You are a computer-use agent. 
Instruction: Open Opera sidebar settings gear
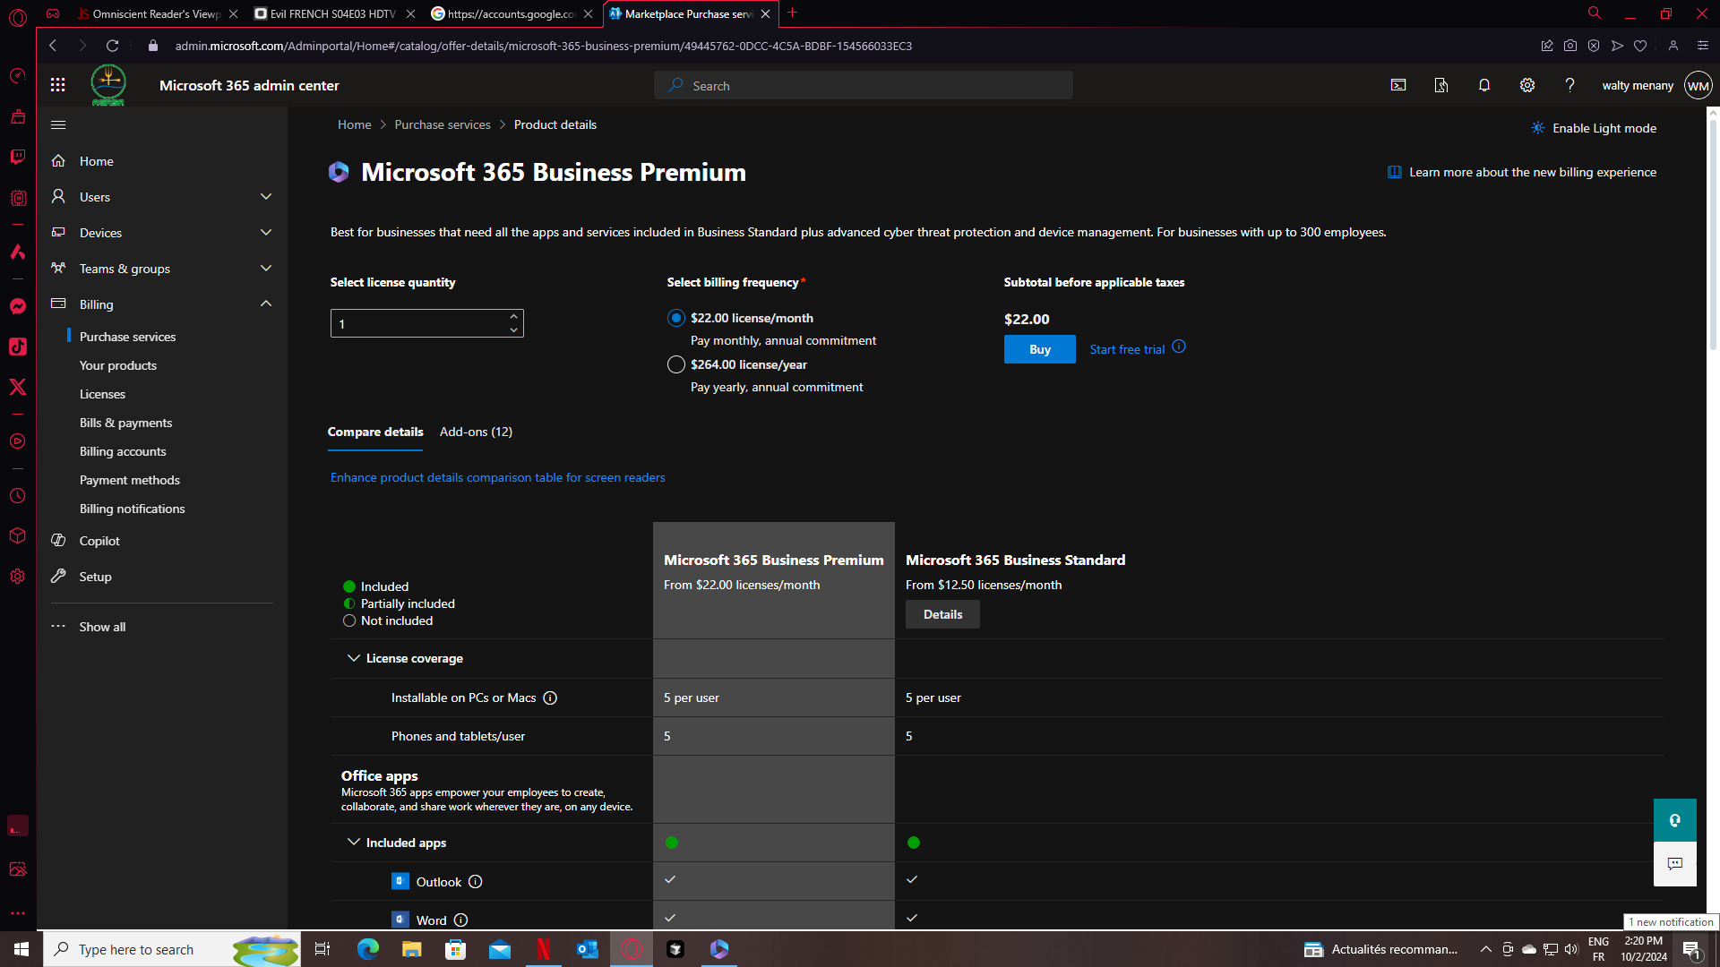coord(18,577)
